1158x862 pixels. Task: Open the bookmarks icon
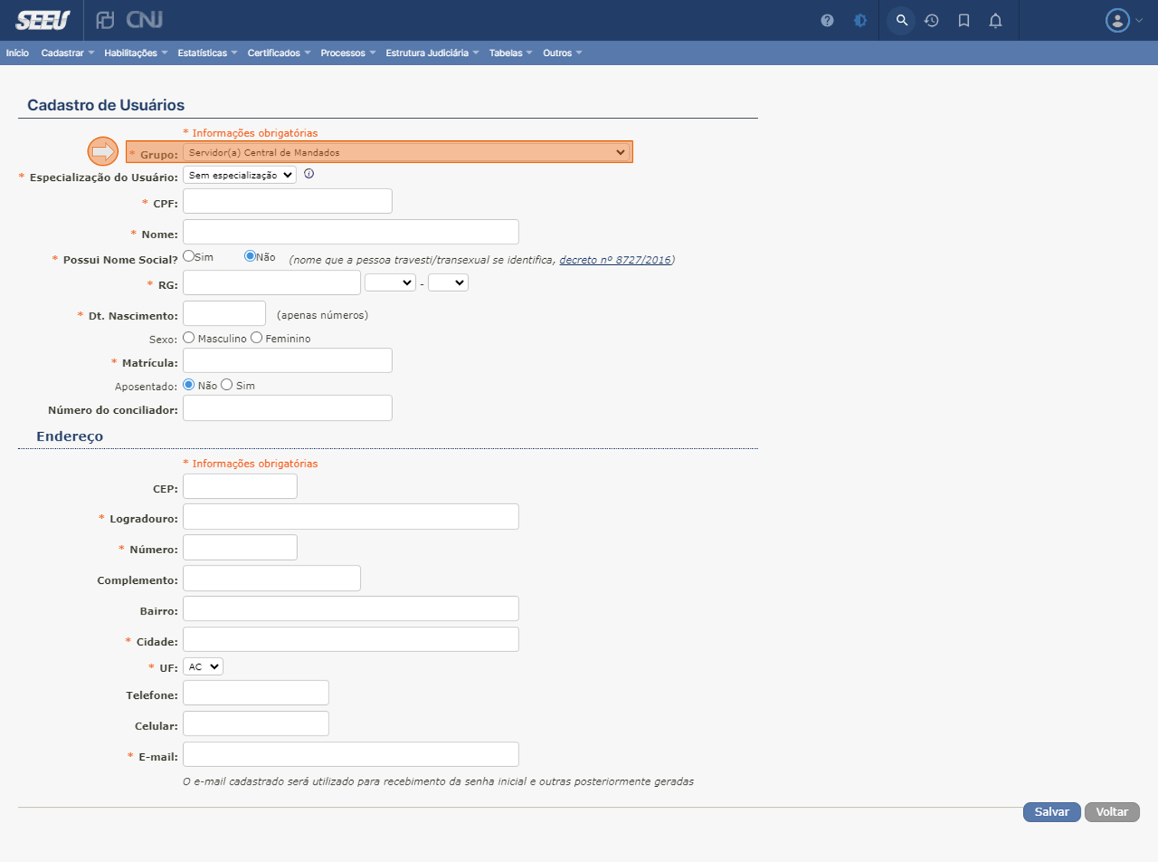(964, 21)
